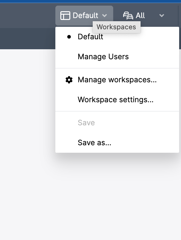
Task: Click the vertical divider right of the All dropdown
Action: tap(178, 16)
